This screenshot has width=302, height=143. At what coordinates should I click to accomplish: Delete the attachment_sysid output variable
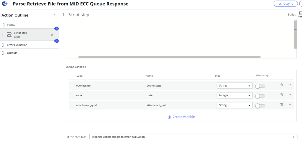pos(281,105)
